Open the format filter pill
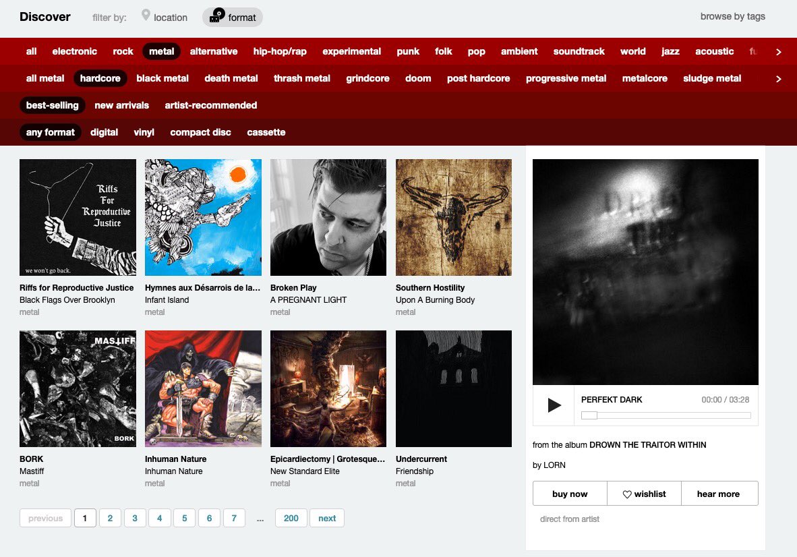797x557 pixels. (x=233, y=18)
